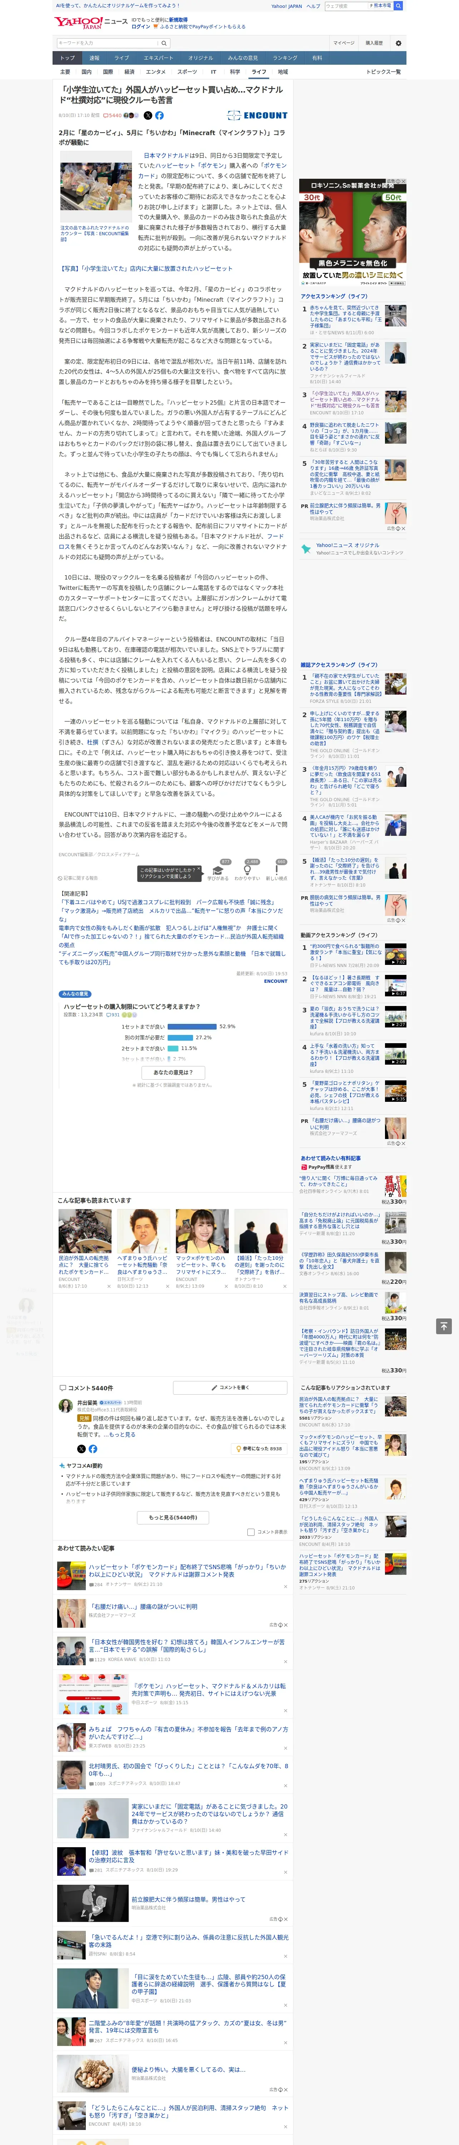Viewport: 459px width, 2145px height.
Task: Click the ログイン link
Action: click(x=141, y=27)
